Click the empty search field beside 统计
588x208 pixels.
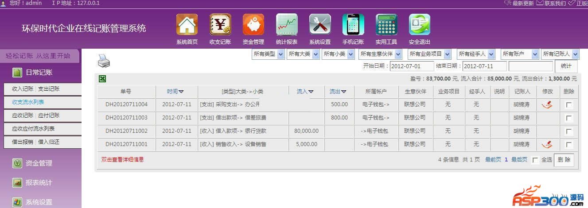click(x=530, y=66)
